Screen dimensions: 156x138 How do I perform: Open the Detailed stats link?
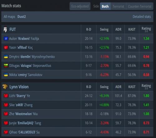click(x=142, y=17)
